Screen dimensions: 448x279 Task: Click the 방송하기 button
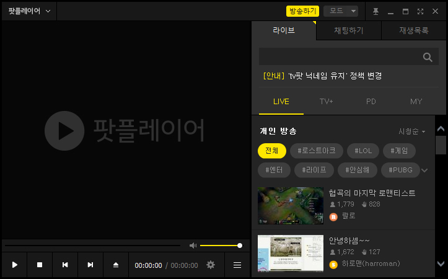[x=302, y=11]
